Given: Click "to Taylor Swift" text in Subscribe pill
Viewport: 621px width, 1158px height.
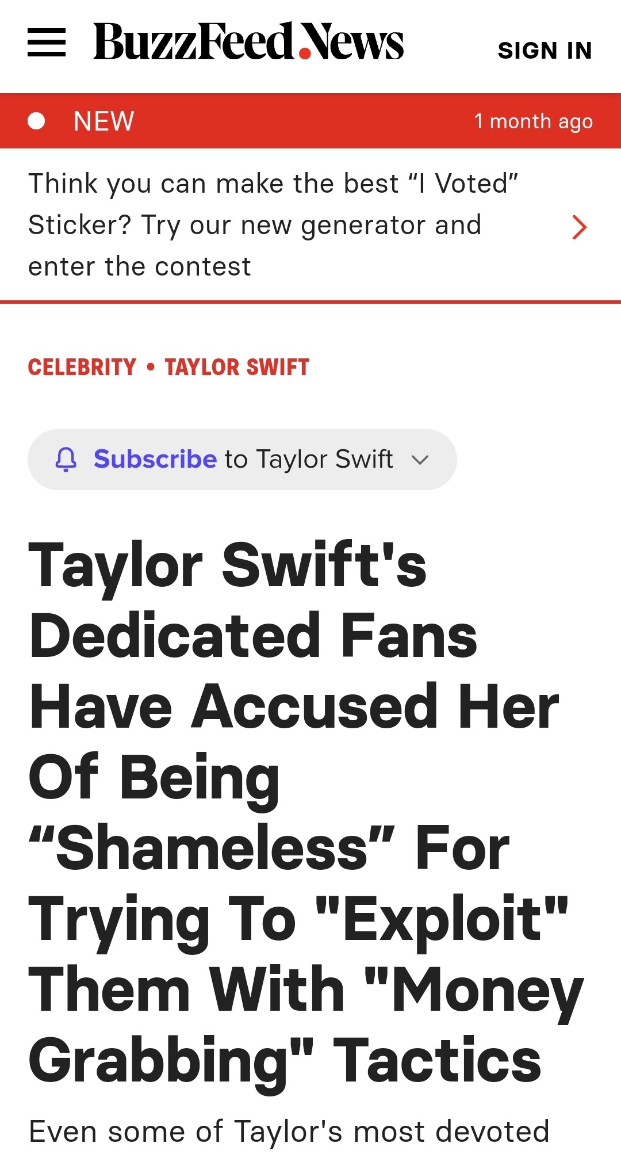Looking at the screenshot, I should click(x=309, y=459).
